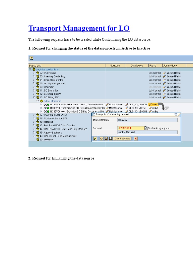Click the Shipment application folder icon
Image resolution: width=193 pixels, height=258 pixels.
[38, 87]
